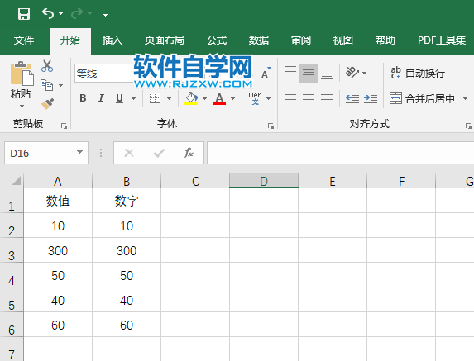Open the 字体 dialog launcher
The height and width of the screenshot is (361, 474).
271,126
